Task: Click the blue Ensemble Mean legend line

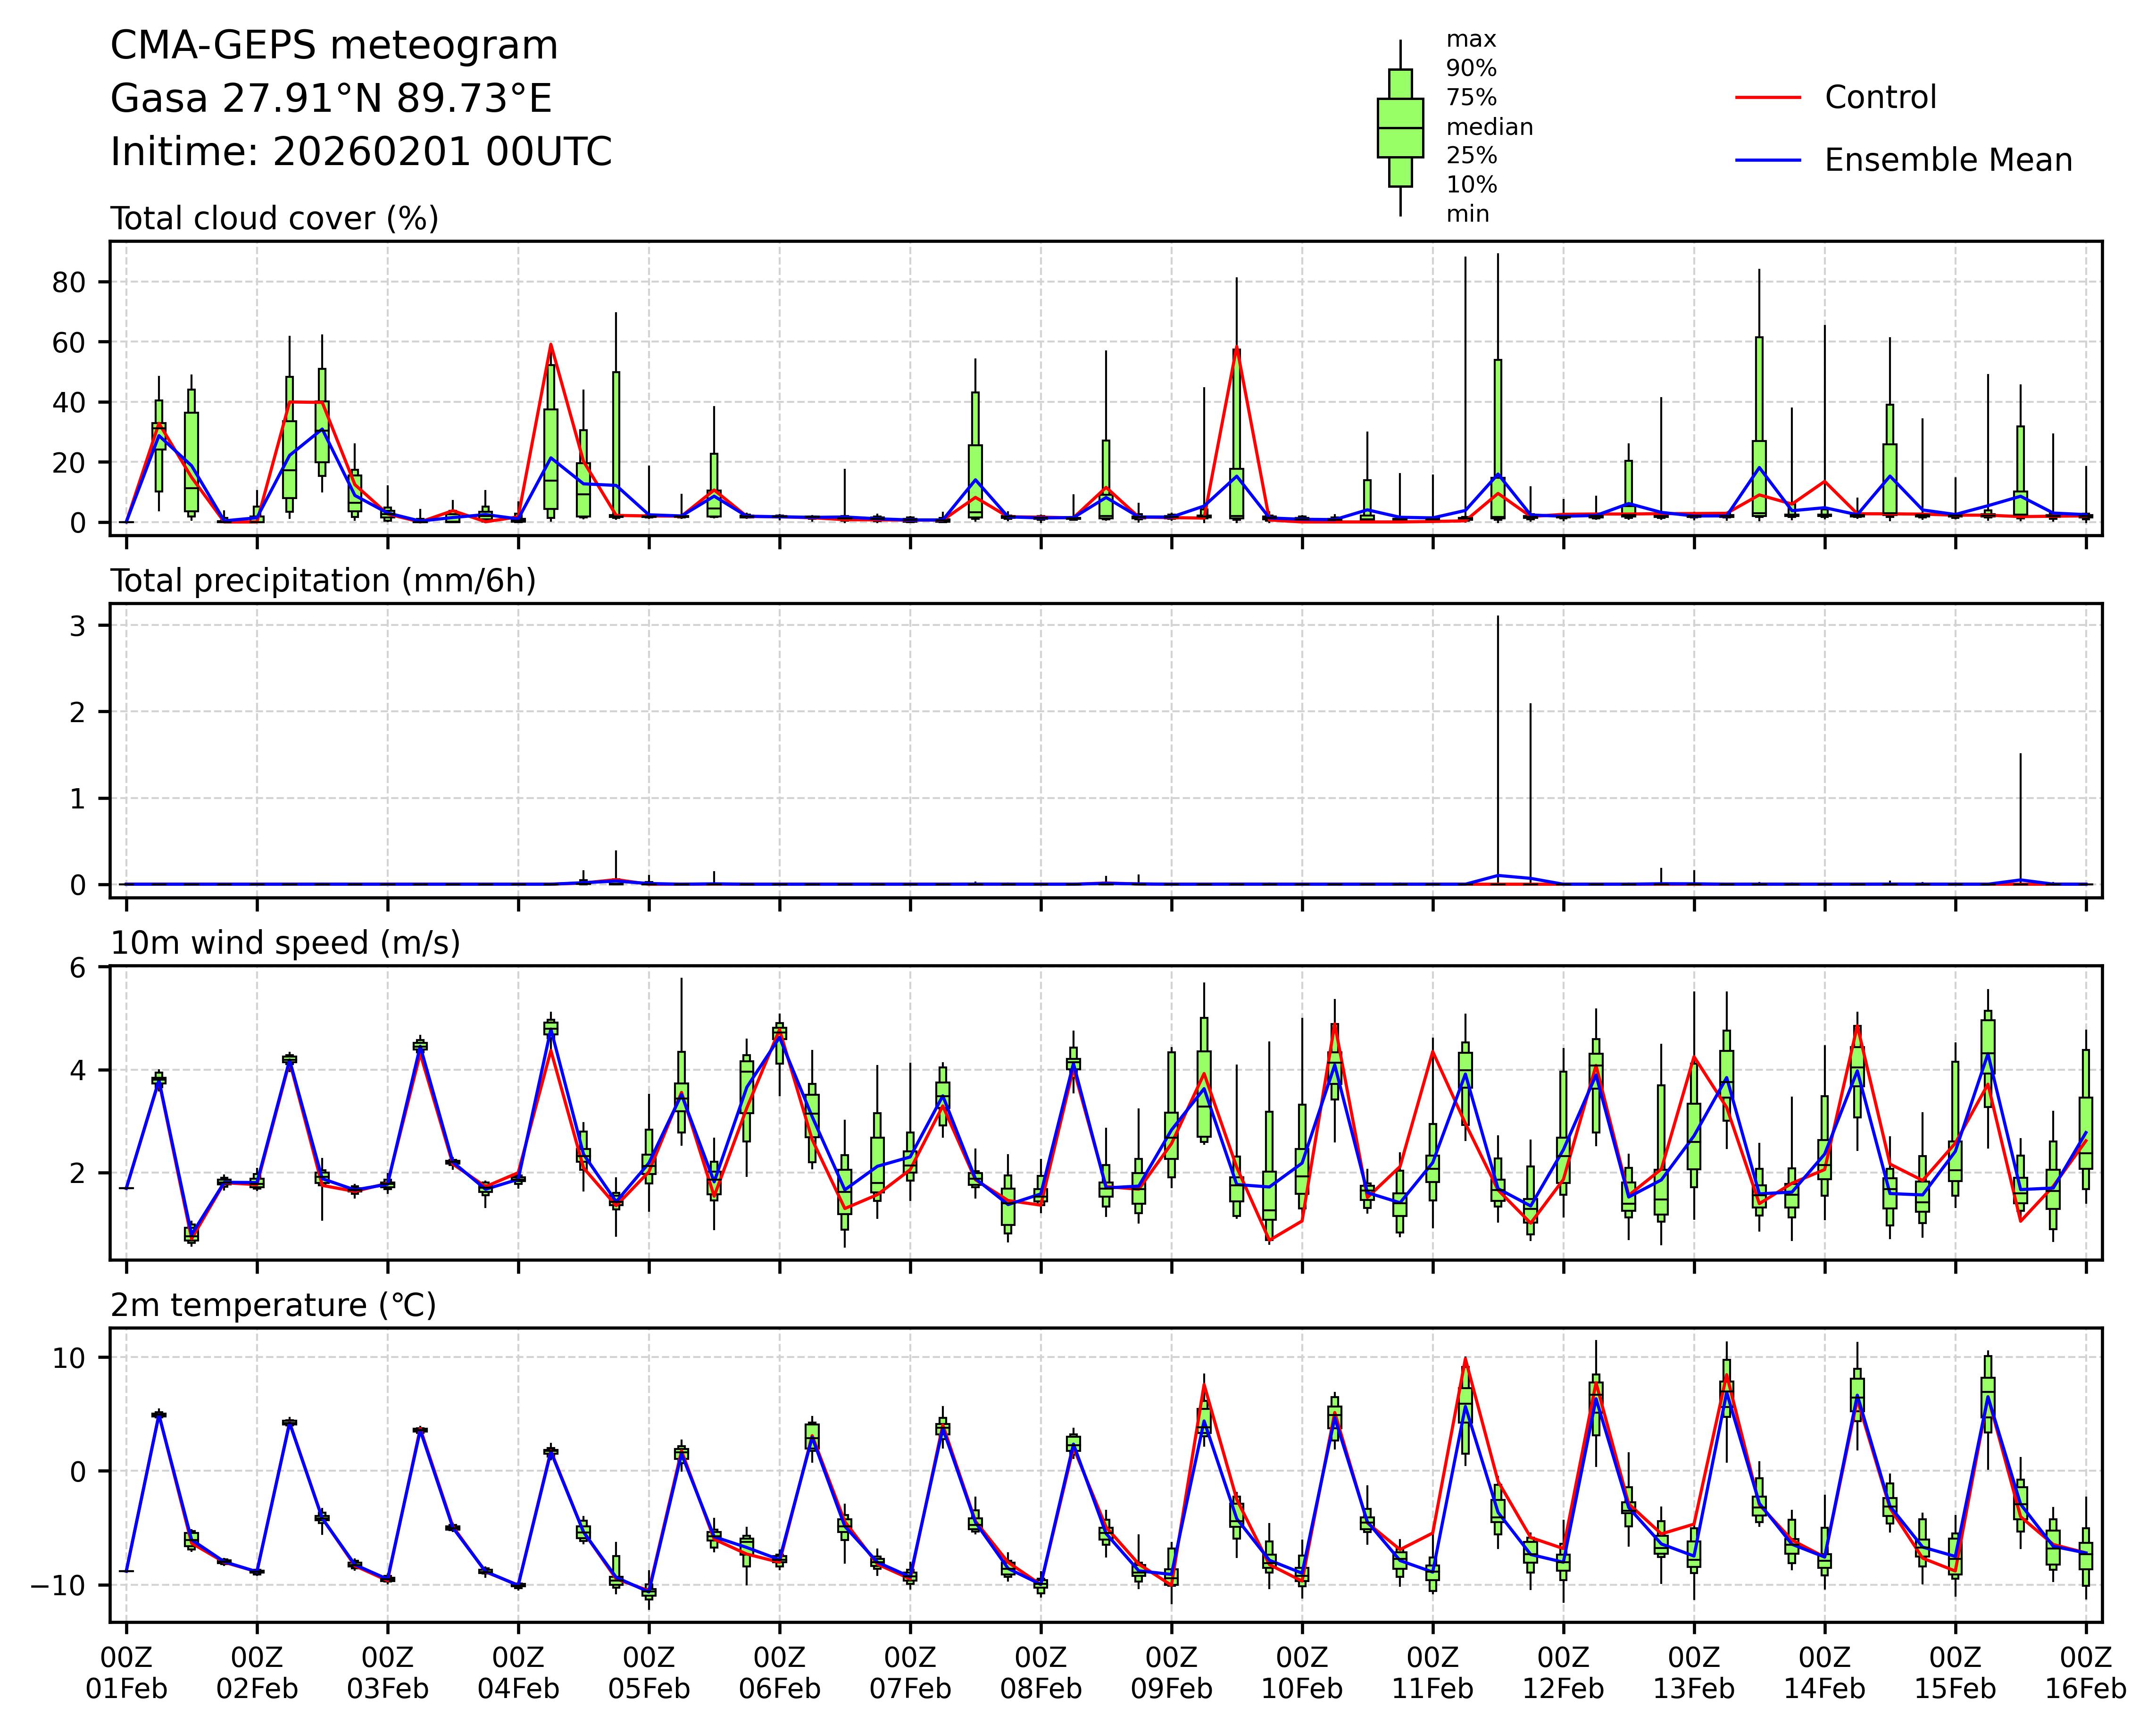Action: [x=1768, y=160]
